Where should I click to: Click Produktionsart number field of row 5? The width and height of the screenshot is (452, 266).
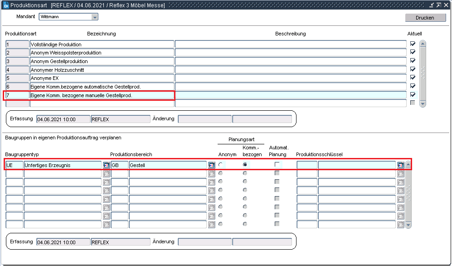pos(17,78)
